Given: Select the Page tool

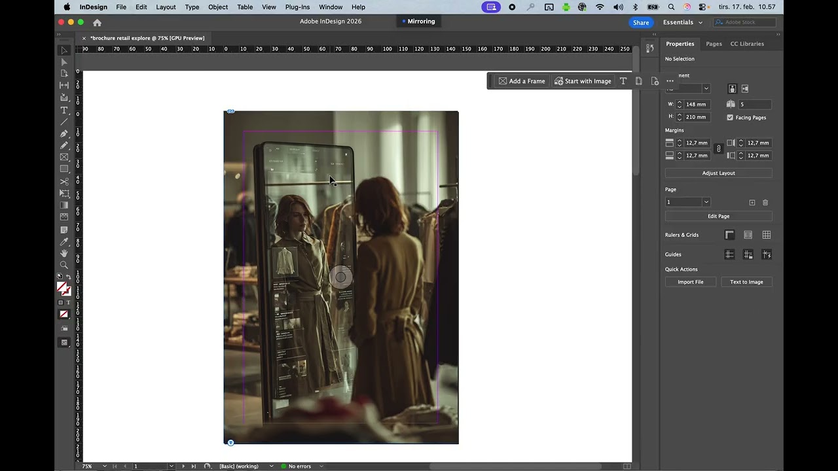Looking at the screenshot, I should (64, 74).
